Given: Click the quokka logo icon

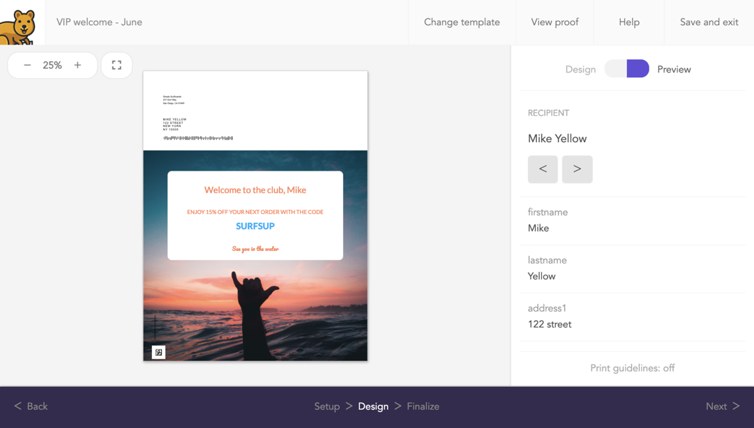Looking at the screenshot, I should coord(18,27).
